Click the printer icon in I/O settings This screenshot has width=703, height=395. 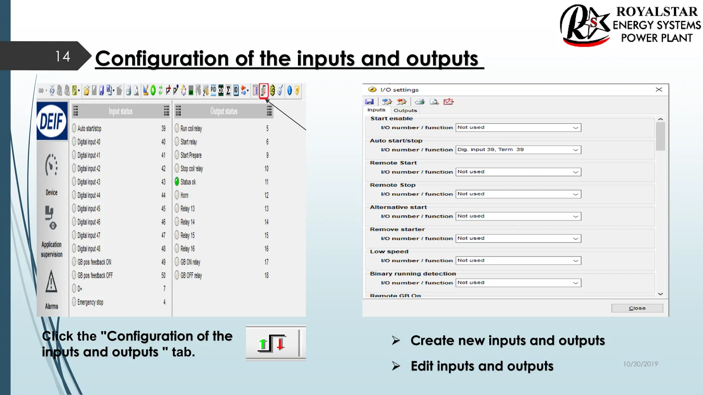(419, 102)
